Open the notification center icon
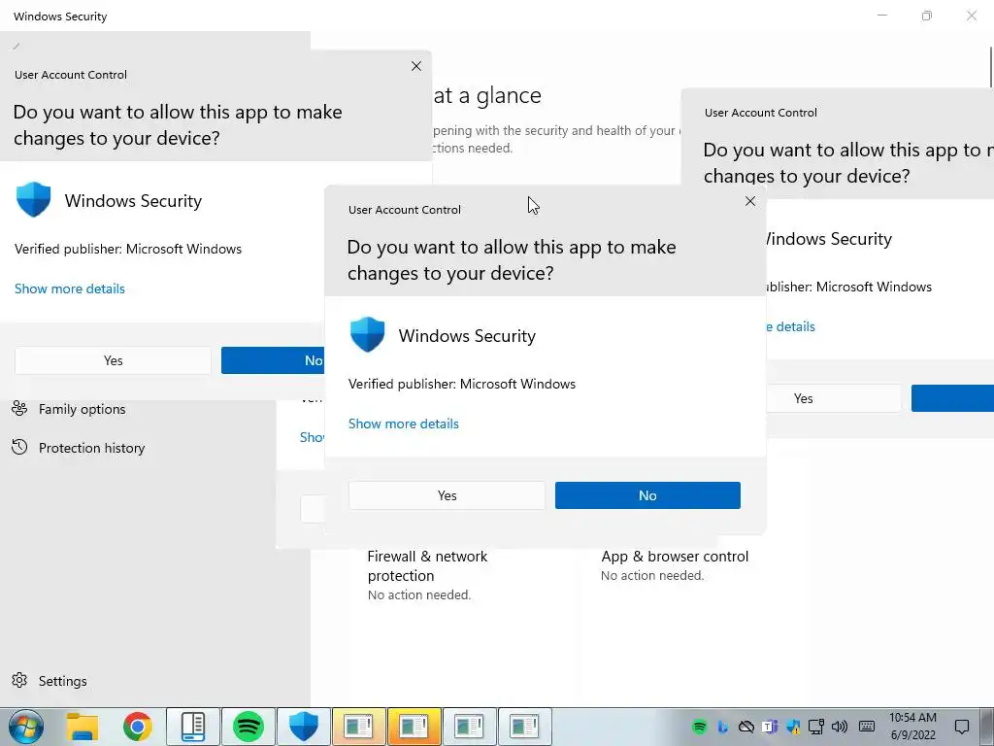The width and height of the screenshot is (994, 746). (962, 727)
